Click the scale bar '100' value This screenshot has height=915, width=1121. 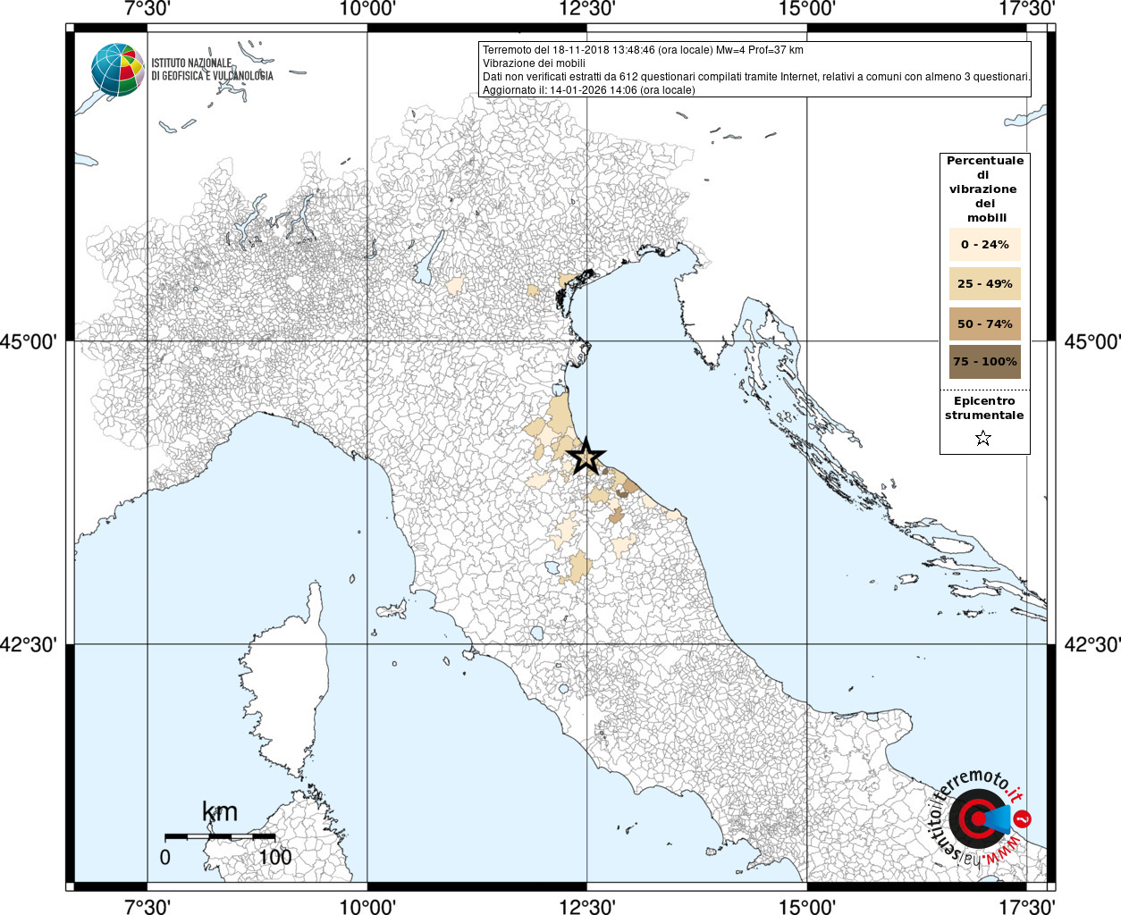pos(275,857)
